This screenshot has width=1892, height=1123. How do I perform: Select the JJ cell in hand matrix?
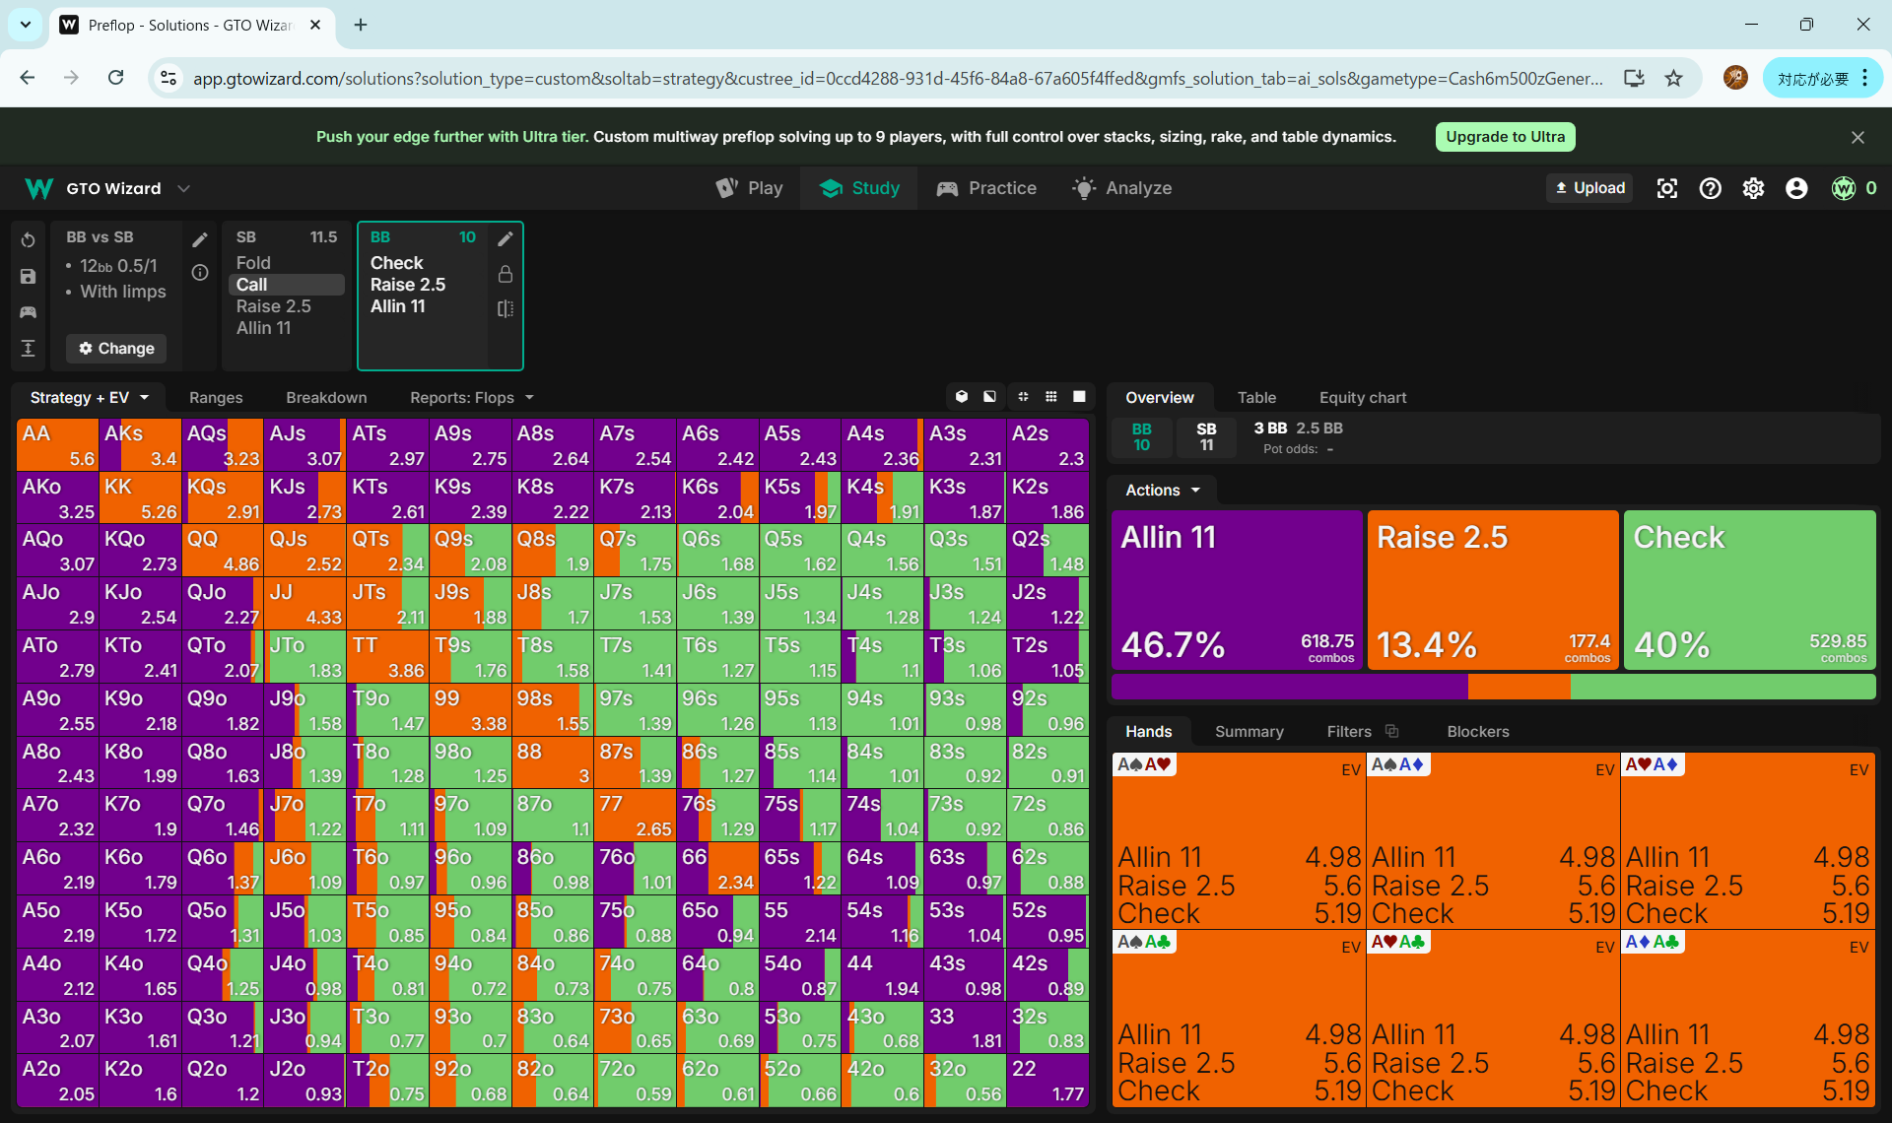(304, 604)
